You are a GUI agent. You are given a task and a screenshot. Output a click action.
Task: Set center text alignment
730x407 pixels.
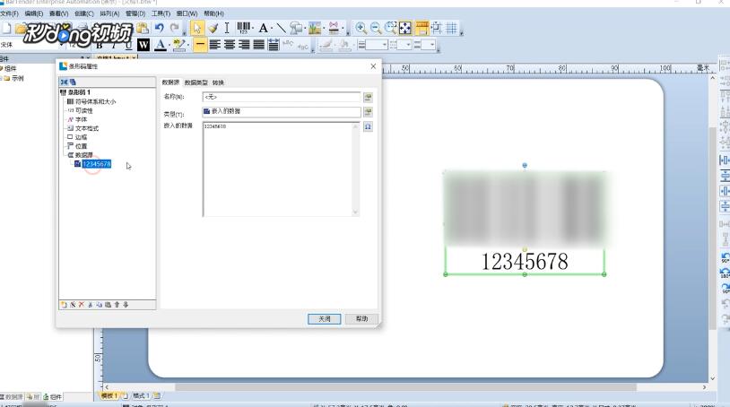(229, 45)
